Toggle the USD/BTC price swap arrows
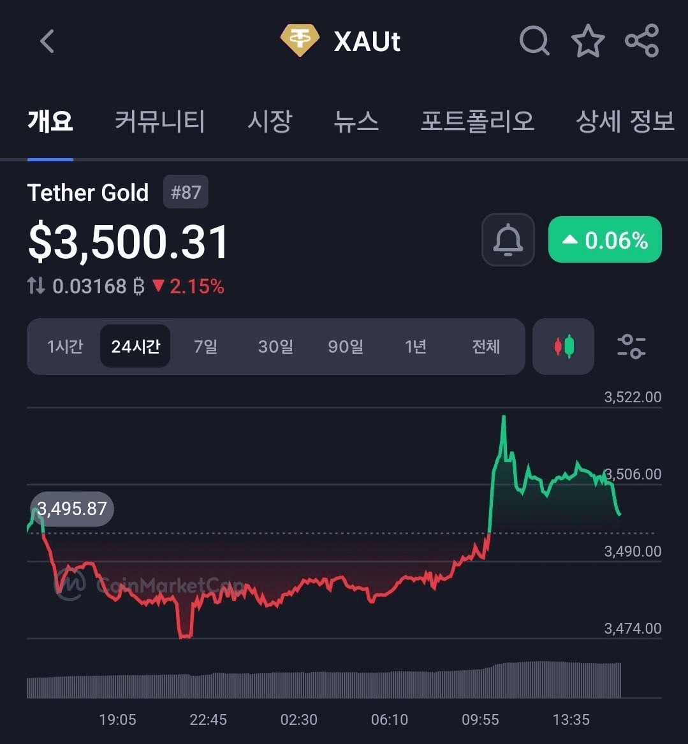 [x=36, y=286]
